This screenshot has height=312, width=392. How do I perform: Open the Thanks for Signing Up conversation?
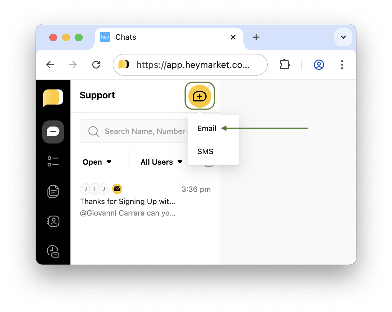pyautogui.click(x=145, y=201)
